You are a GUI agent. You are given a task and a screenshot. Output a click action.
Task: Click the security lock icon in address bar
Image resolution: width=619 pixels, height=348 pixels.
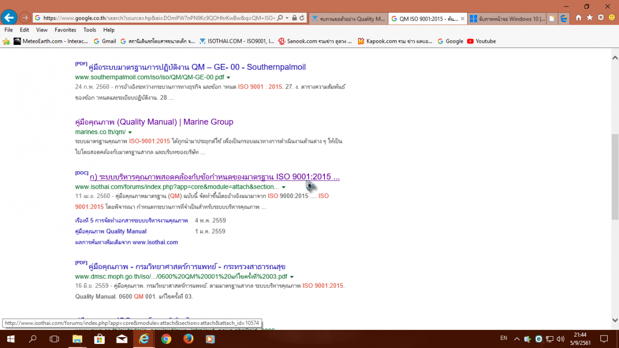pos(294,18)
